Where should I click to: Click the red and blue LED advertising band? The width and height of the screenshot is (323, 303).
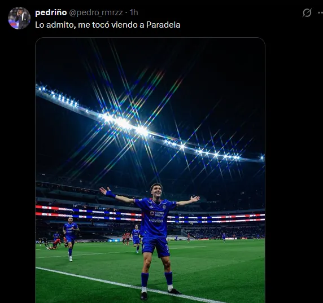tap(150, 214)
